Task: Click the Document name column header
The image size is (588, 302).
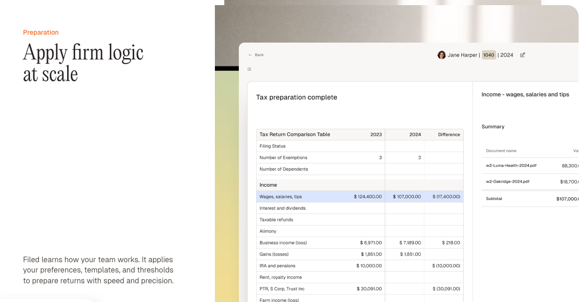Action: (x=501, y=151)
